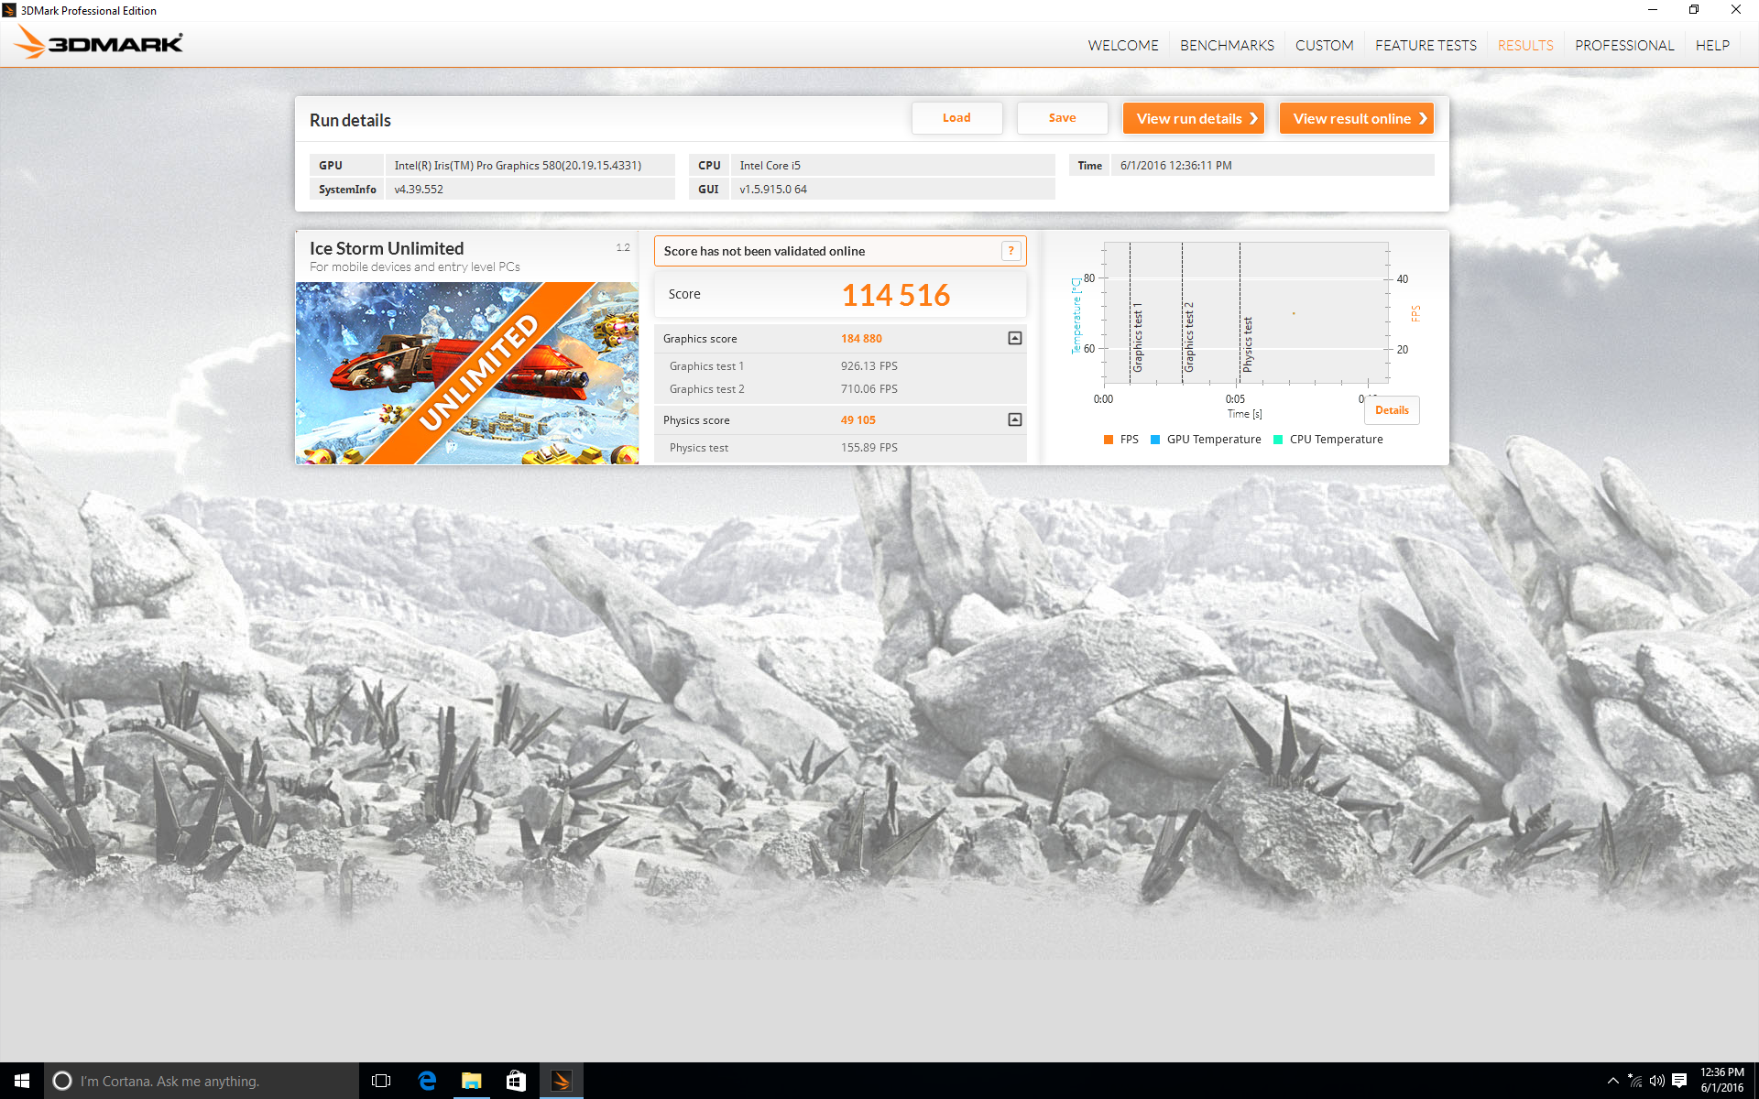This screenshot has width=1759, height=1099.
Task: Click the FEATURE TESTS navigation item
Action: [x=1425, y=46]
